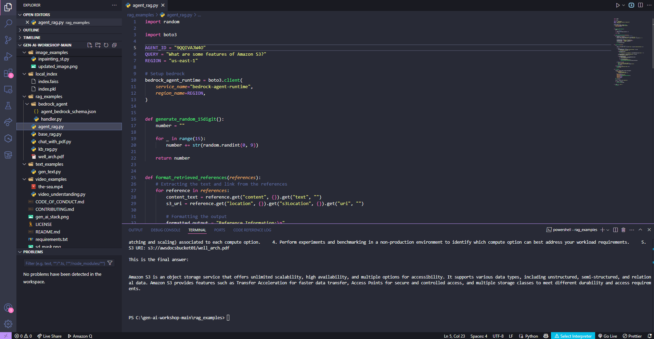Screen dimensions: 654x339
Task: Open the Code Reference Log tab
Action: coord(252,230)
